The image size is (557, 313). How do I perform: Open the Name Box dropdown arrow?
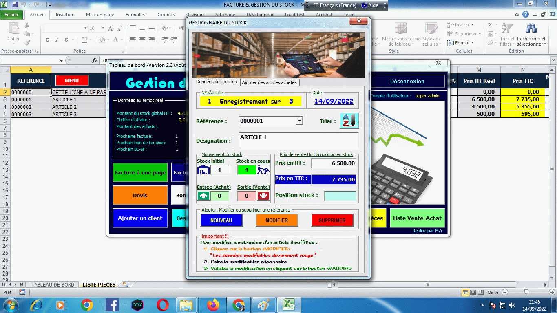pos(61,60)
